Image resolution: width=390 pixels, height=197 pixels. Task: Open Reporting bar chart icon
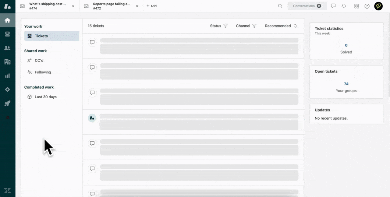point(8,76)
